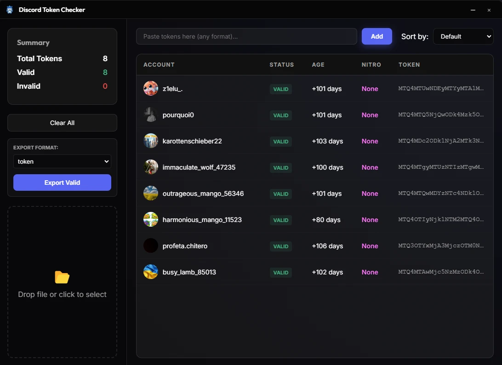Viewport: 502px width, 365px height.
Task: Click the Total Tokens count in Summary
Action: point(105,58)
